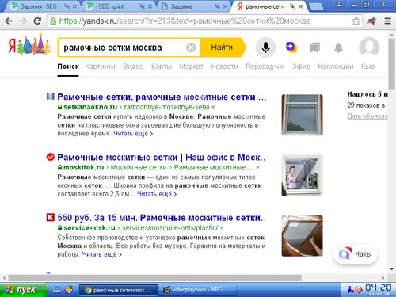Image resolution: width=396 pixels, height=297 pixels.
Task: Click Читать ещё under moskitok.ru snippet
Action: pos(157,194)
